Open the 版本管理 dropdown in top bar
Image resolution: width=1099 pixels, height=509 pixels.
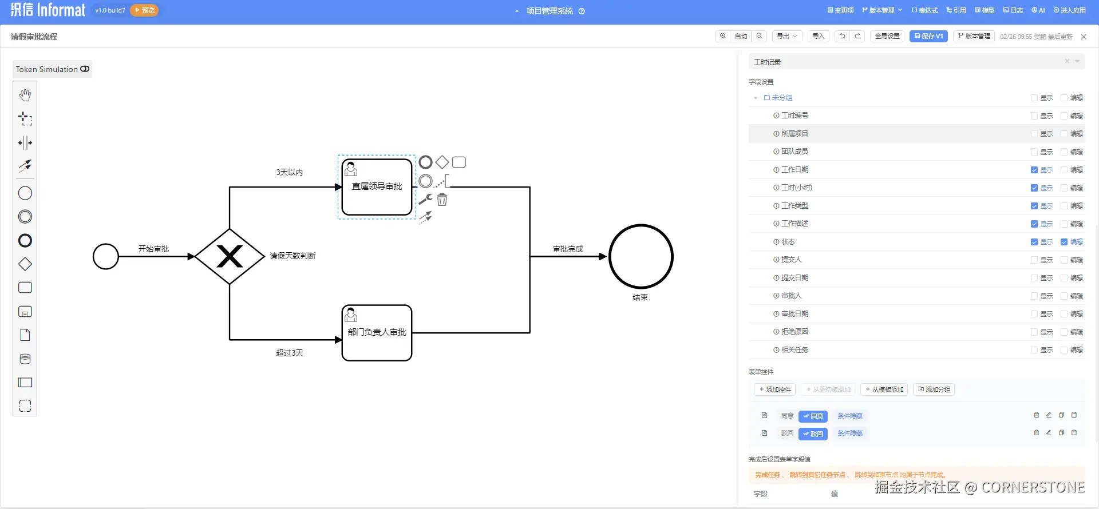[x=882, y=10]
